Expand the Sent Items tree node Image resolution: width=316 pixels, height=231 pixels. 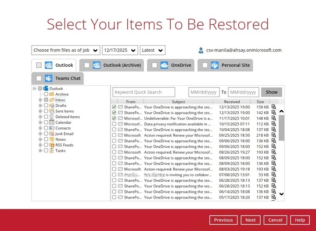point(40,112)
